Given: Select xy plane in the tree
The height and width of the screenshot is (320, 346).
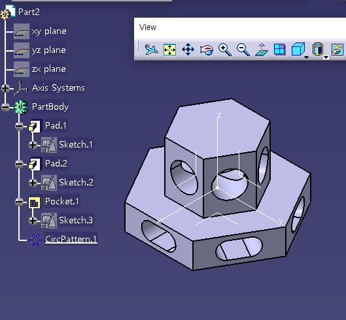Looking at the screenshot, I should [x=49, y=31].
